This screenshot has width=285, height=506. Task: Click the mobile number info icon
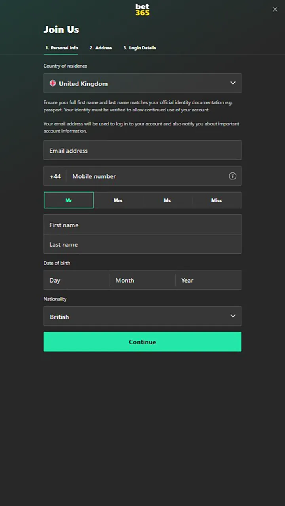click(232, 176)
